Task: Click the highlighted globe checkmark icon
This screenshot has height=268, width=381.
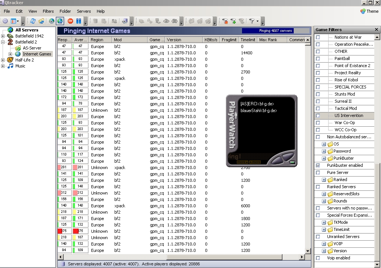Action: click(60, 21)
